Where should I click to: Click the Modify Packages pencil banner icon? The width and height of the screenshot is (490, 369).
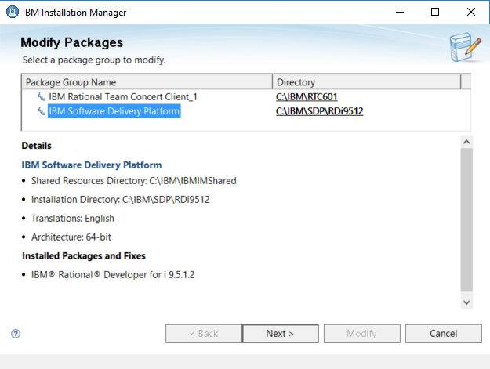pos(466,47)
